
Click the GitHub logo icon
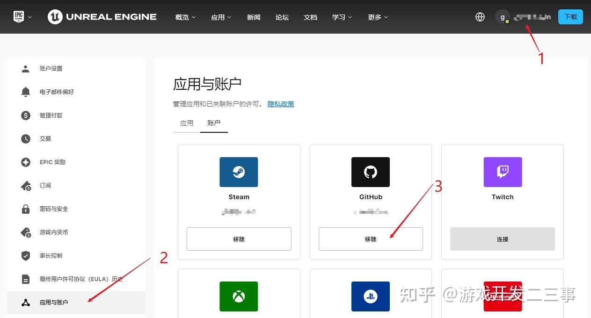pyautogui.click(x=371, y=172)
